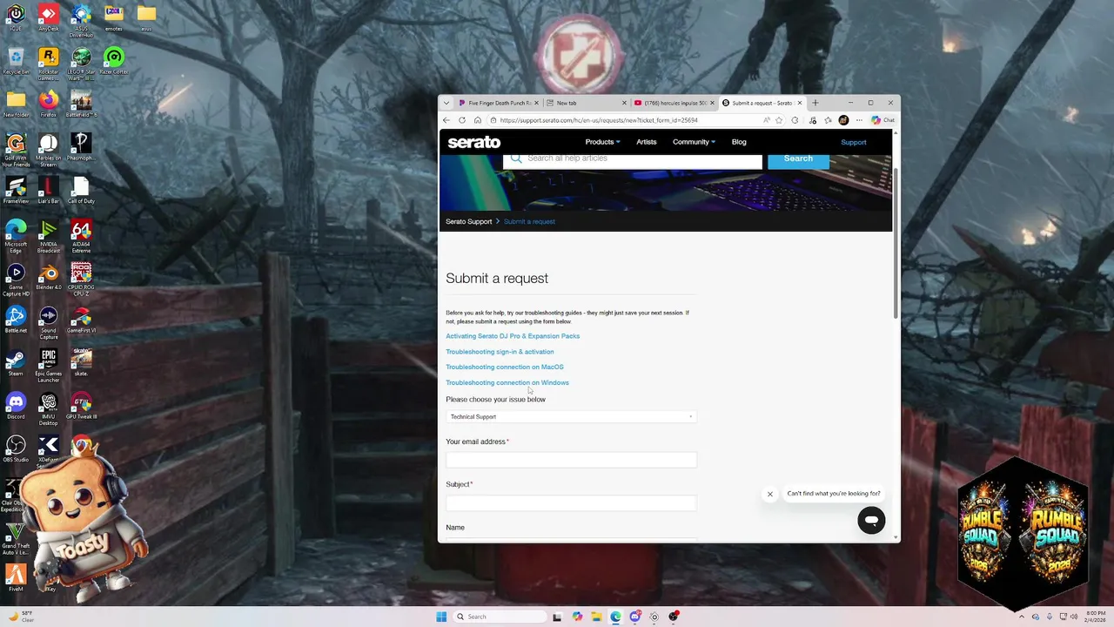Click the Support link in Serato header
This screenshot has width=1114, height=627.
pyautogui.click(x=854, y=142)
